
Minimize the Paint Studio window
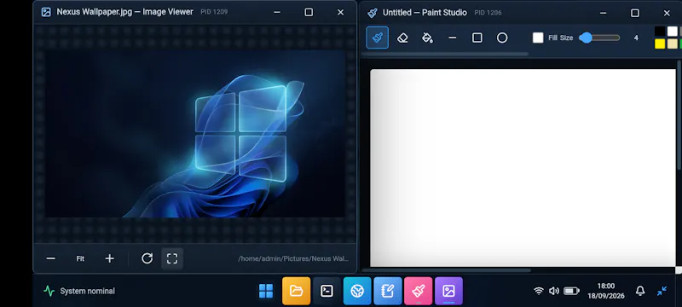tap(603, 13)
